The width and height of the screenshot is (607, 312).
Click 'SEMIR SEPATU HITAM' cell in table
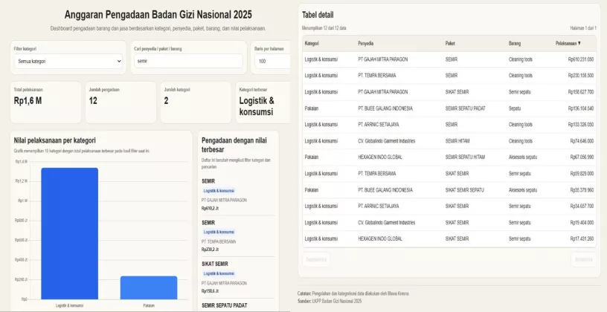coord(465,157)
